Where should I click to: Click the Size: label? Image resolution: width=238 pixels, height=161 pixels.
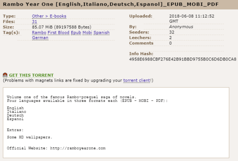click(8, 27)
